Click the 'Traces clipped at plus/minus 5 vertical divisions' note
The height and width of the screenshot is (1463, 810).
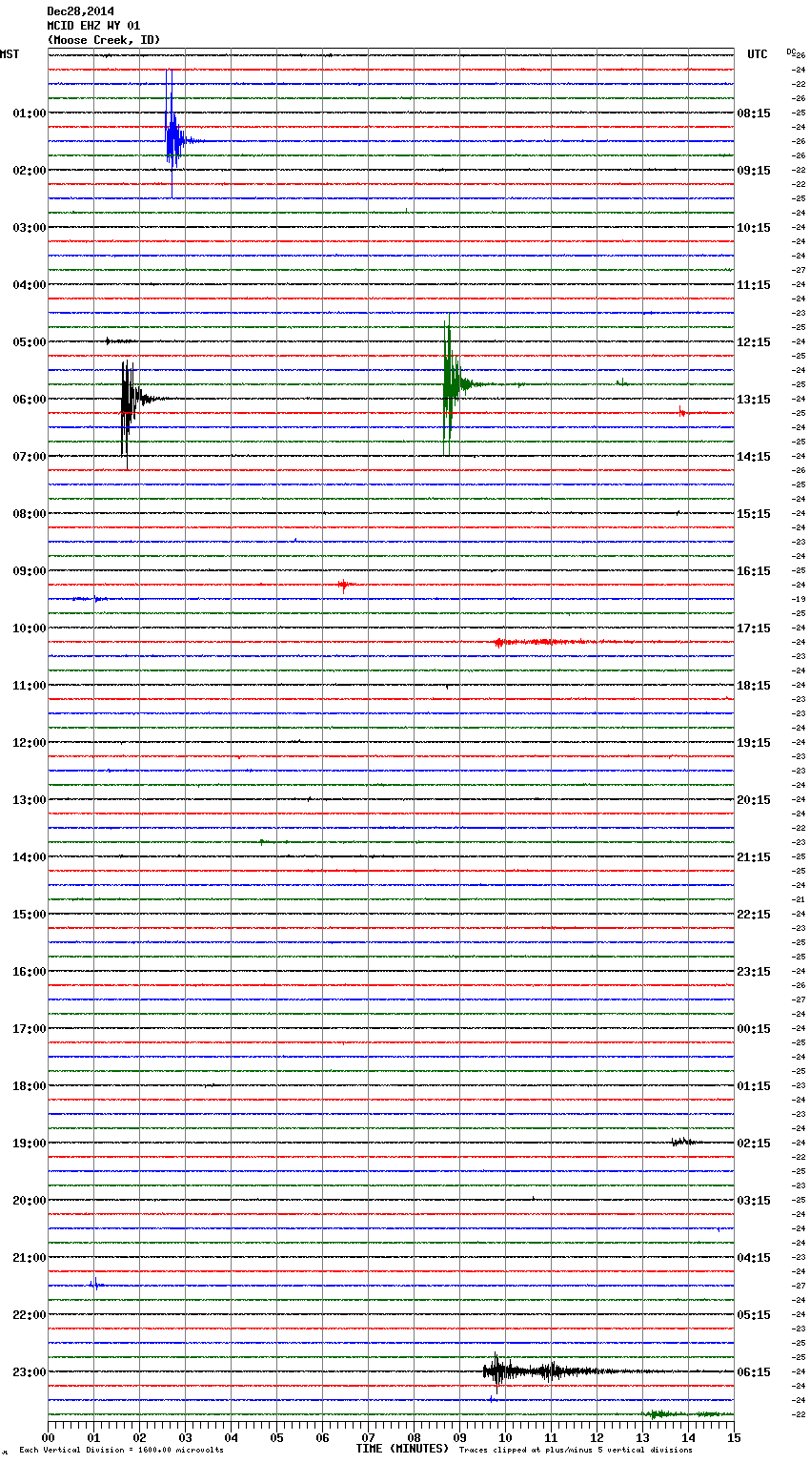point(576,1450)
